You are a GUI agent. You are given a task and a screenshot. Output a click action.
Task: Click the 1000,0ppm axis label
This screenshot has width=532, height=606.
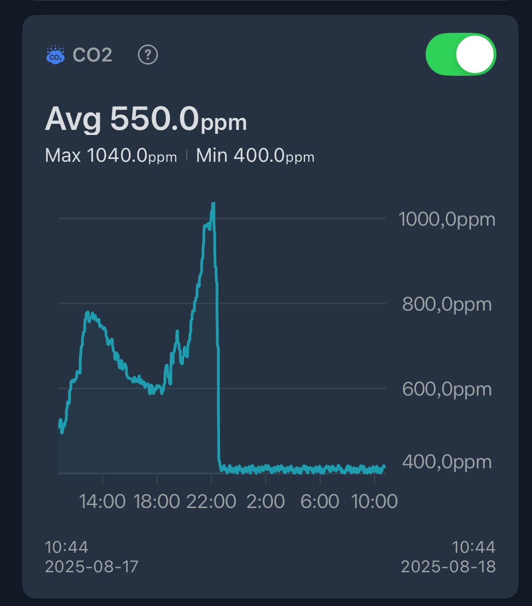tap(446, 219)
